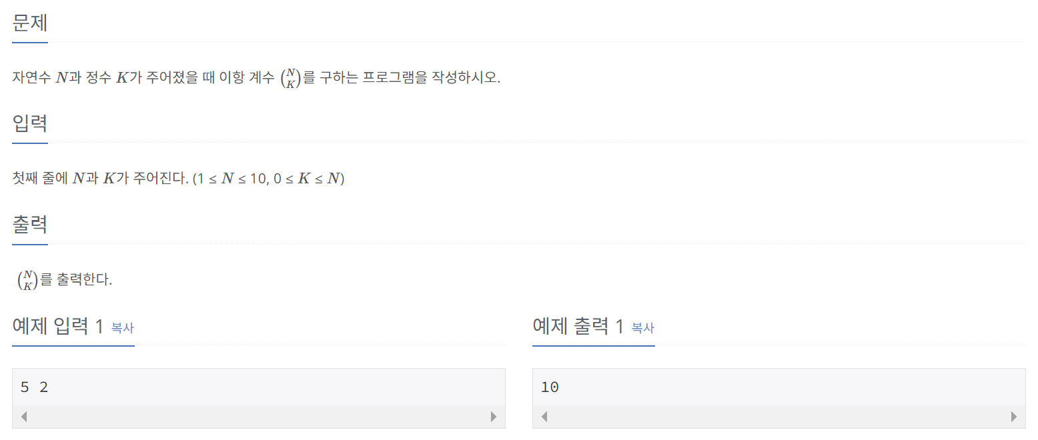Click the sample output value "10"
The image size is (1038, 440).
tap(550, 387)
